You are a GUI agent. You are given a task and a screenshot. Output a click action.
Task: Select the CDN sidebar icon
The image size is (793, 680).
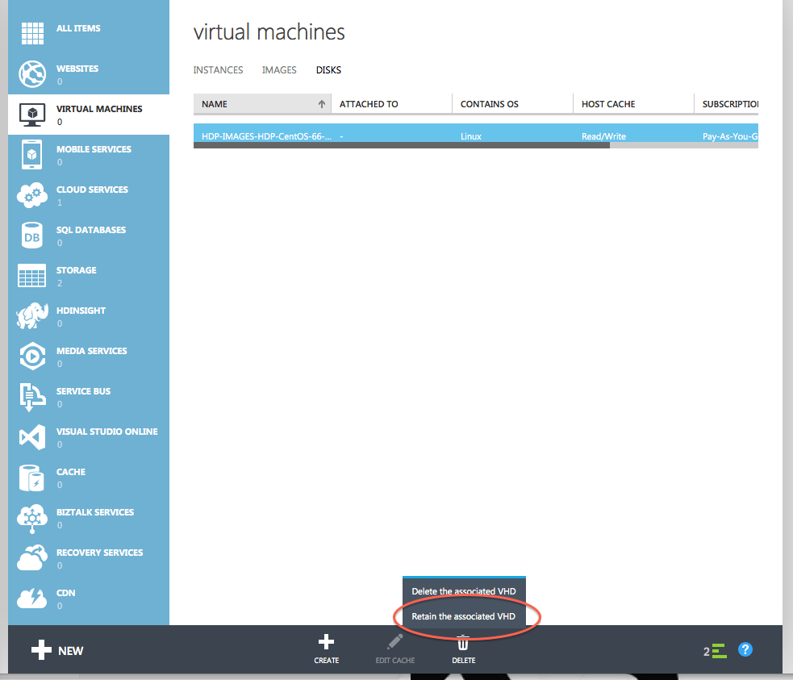click(x=32, y=599)
